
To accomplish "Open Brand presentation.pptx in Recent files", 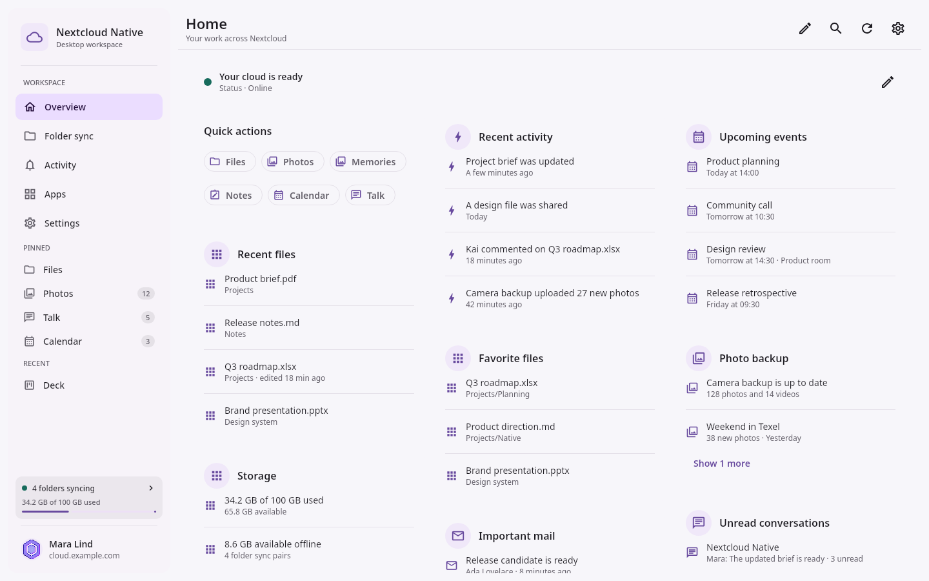I will click(x=309, y=416).
